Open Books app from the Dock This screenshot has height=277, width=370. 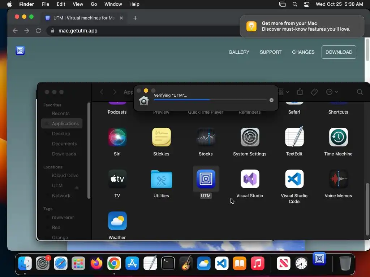(x=240, y=263)
